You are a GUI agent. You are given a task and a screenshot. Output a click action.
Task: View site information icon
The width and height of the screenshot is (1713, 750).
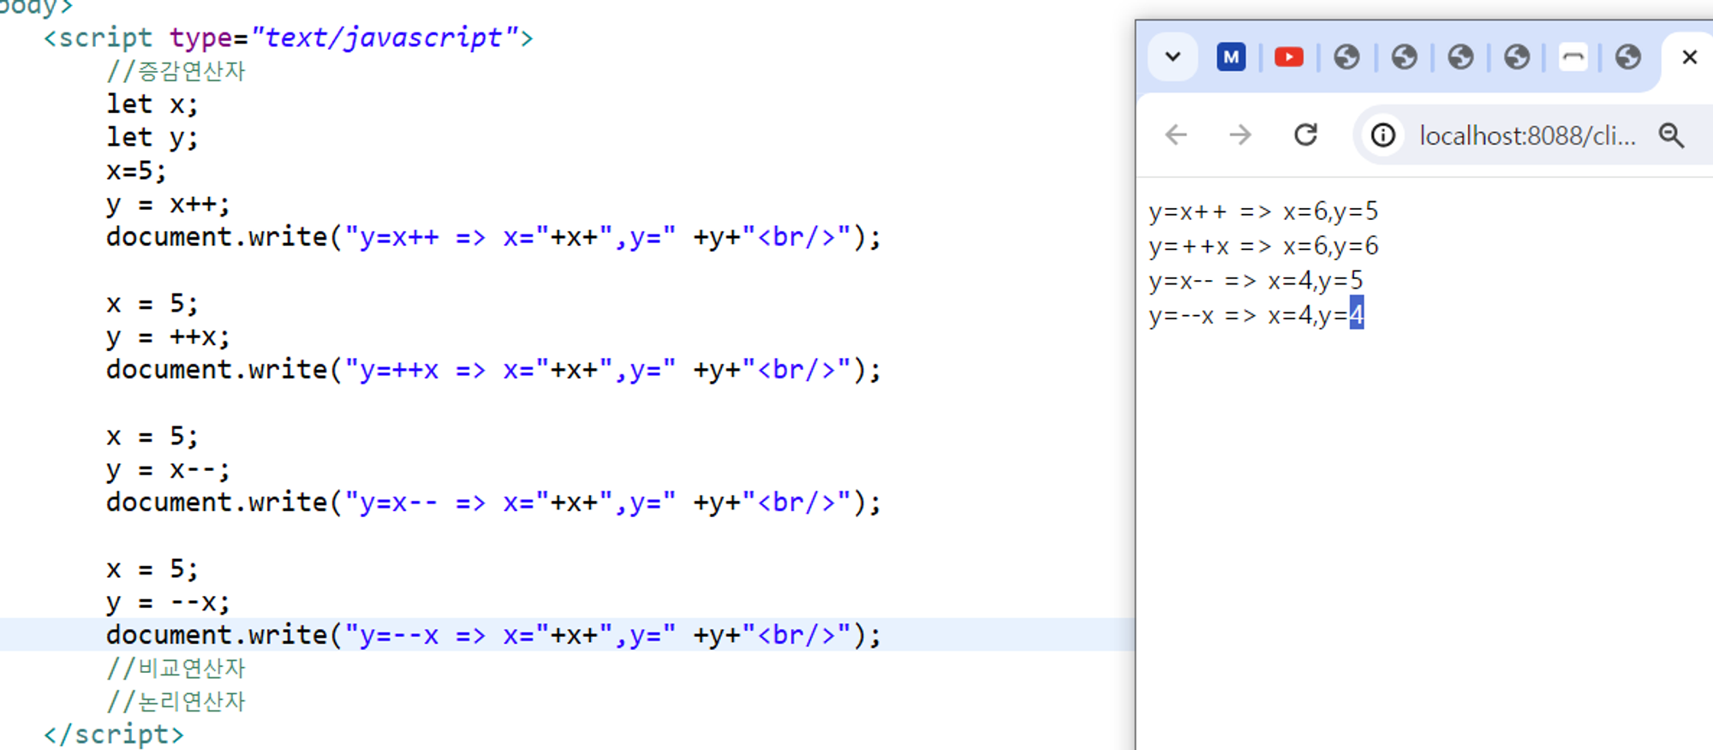tap(1382, 135)
